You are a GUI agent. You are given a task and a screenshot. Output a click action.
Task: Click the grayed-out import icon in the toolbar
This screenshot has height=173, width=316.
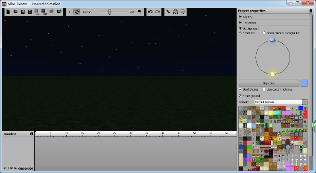coord(52,12)
